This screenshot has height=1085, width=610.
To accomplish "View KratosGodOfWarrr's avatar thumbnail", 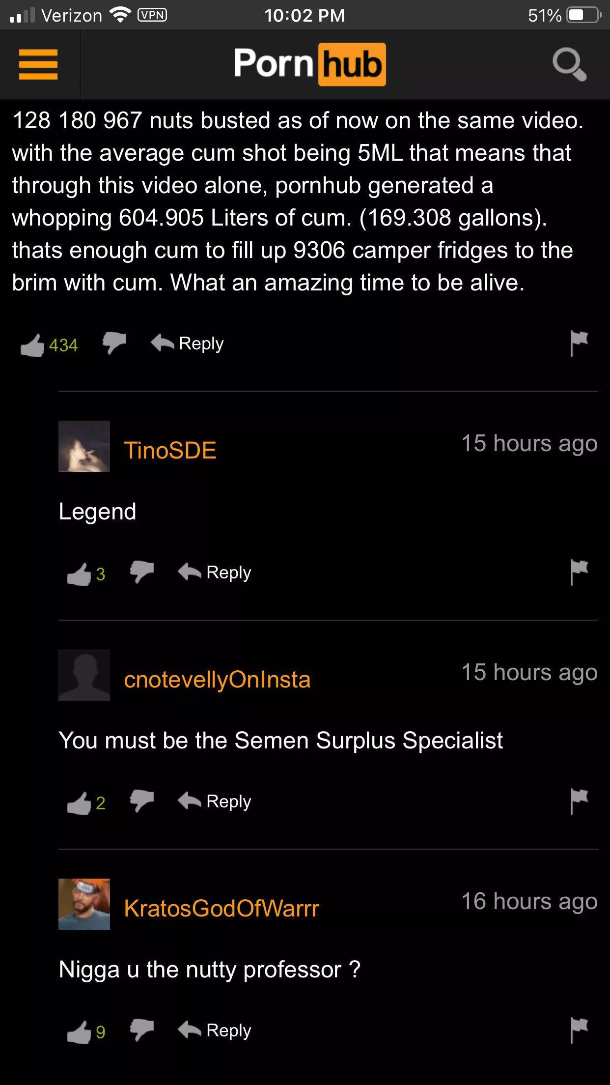I will pos(84,904).
